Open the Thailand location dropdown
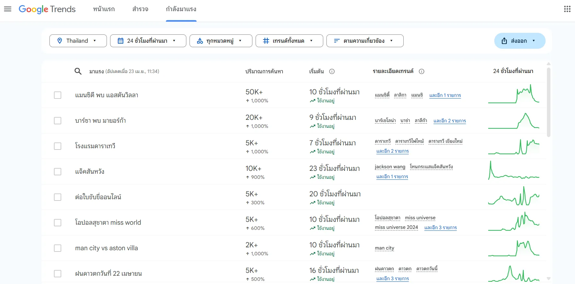Screen dimensions: 575x284 coord(78,41)
